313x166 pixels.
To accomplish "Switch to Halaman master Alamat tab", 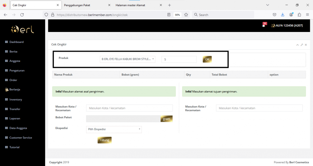I will pos(130,5).
